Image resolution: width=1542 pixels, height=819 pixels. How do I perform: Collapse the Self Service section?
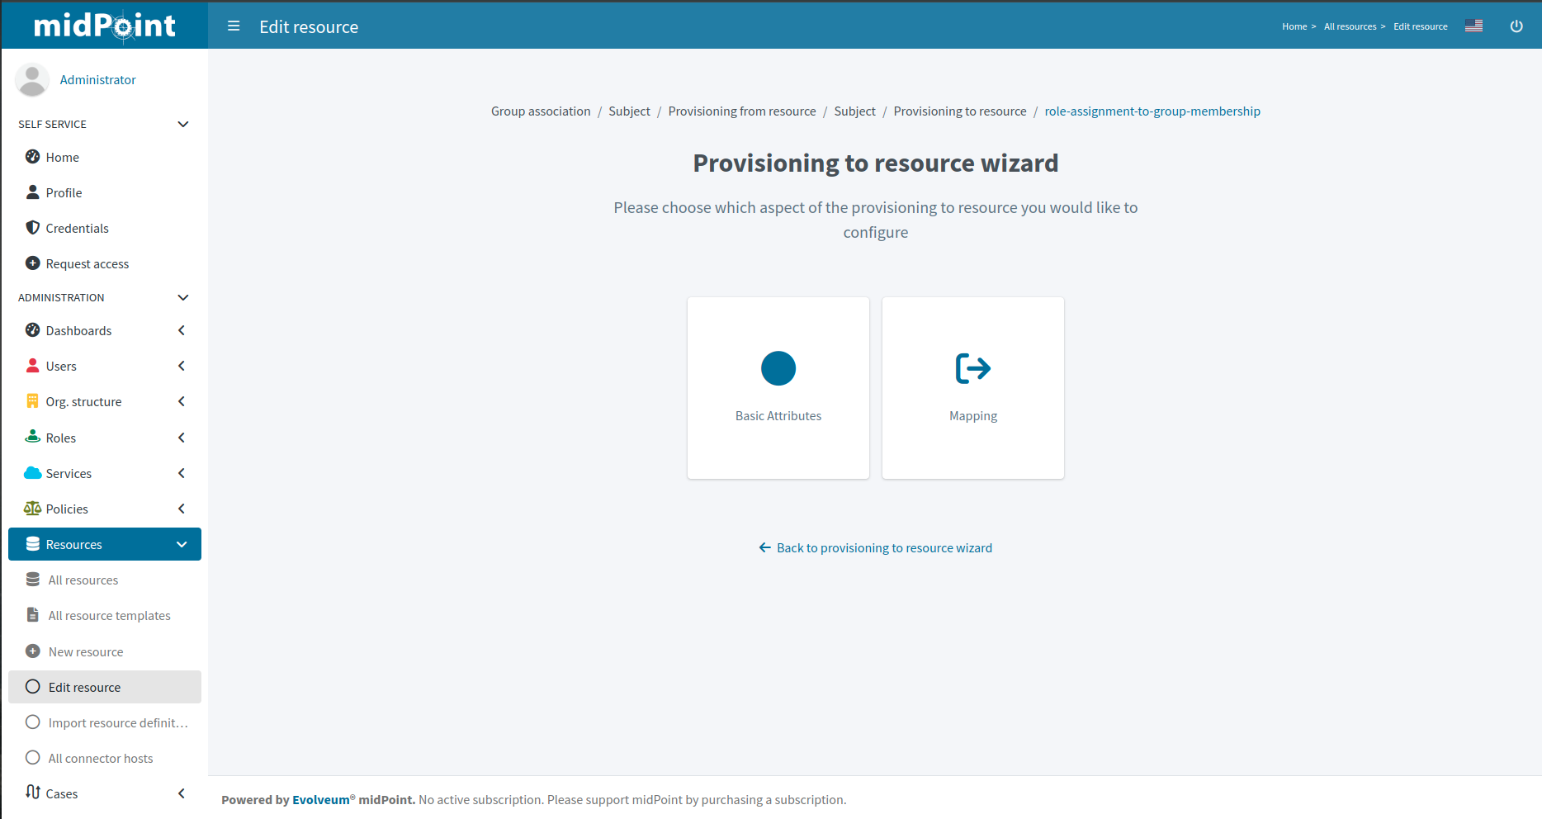(183, 124)
